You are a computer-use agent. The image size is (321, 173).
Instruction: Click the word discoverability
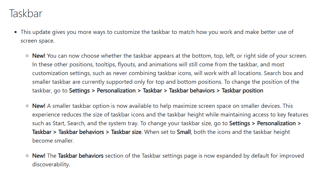[x=51, y=164]
